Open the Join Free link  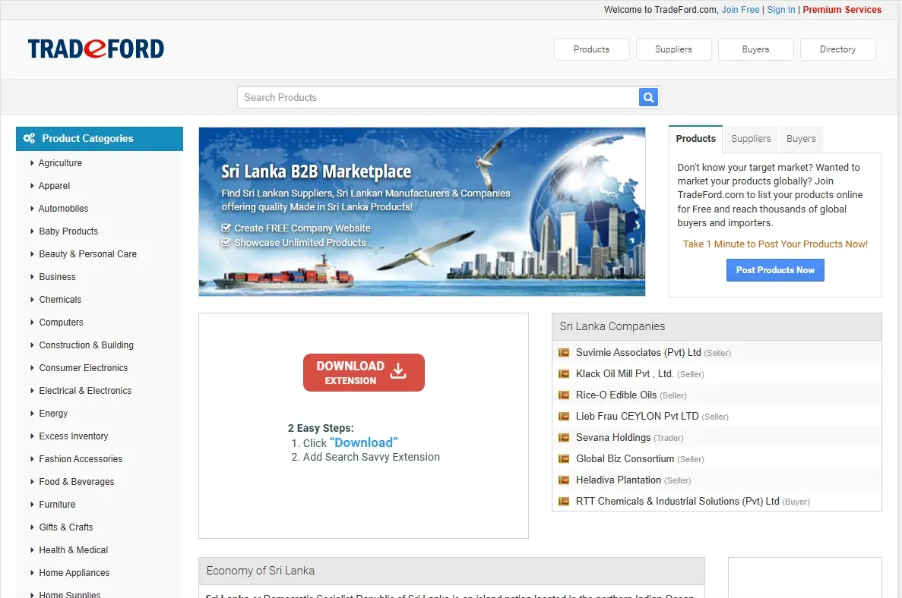(x=740, y=10)
